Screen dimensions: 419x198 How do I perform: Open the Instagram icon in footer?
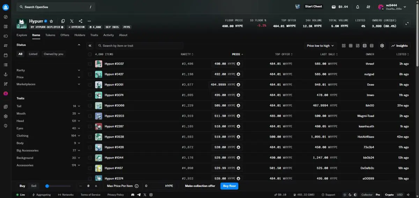click(x=150, y=195)
